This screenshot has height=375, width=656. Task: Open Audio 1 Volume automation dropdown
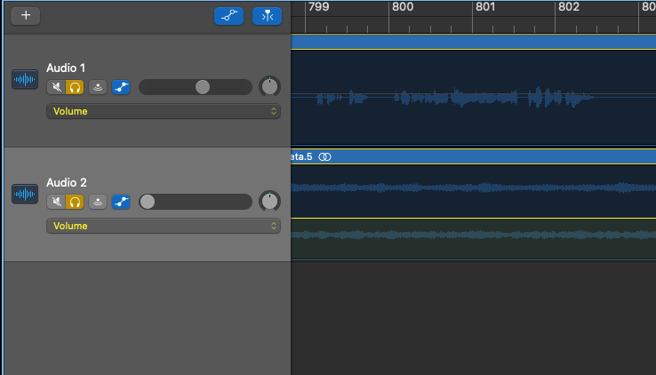[x=164, y=111]
